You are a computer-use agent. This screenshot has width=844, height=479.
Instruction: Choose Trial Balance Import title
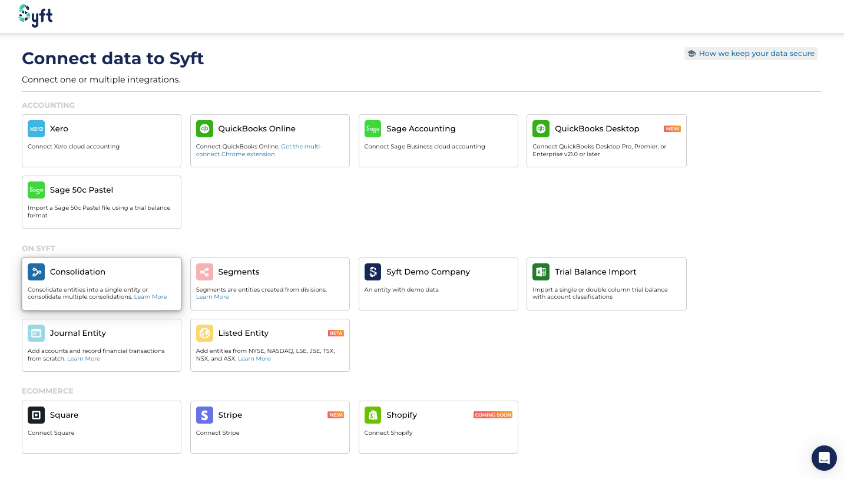[x=595, y=272]
